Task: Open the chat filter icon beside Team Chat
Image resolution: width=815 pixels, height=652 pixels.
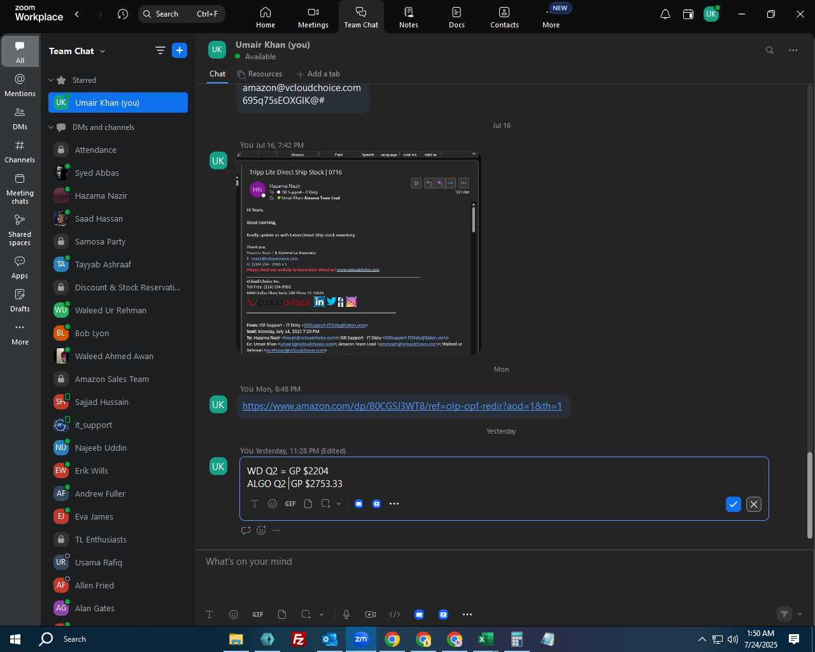Action: pos(160,51)
